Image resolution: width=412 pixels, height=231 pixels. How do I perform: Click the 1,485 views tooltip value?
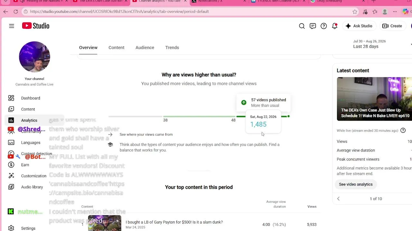point(258,124)
